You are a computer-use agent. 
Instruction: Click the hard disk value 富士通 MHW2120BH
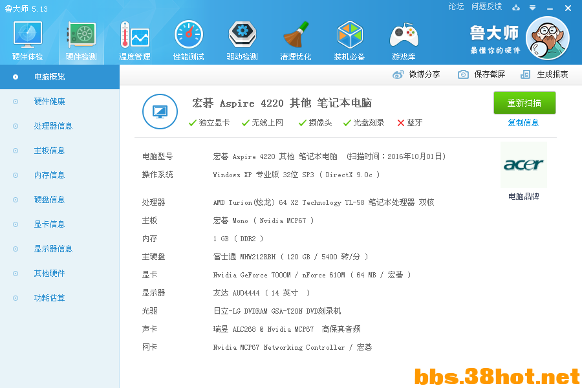[x=290, y=257]
